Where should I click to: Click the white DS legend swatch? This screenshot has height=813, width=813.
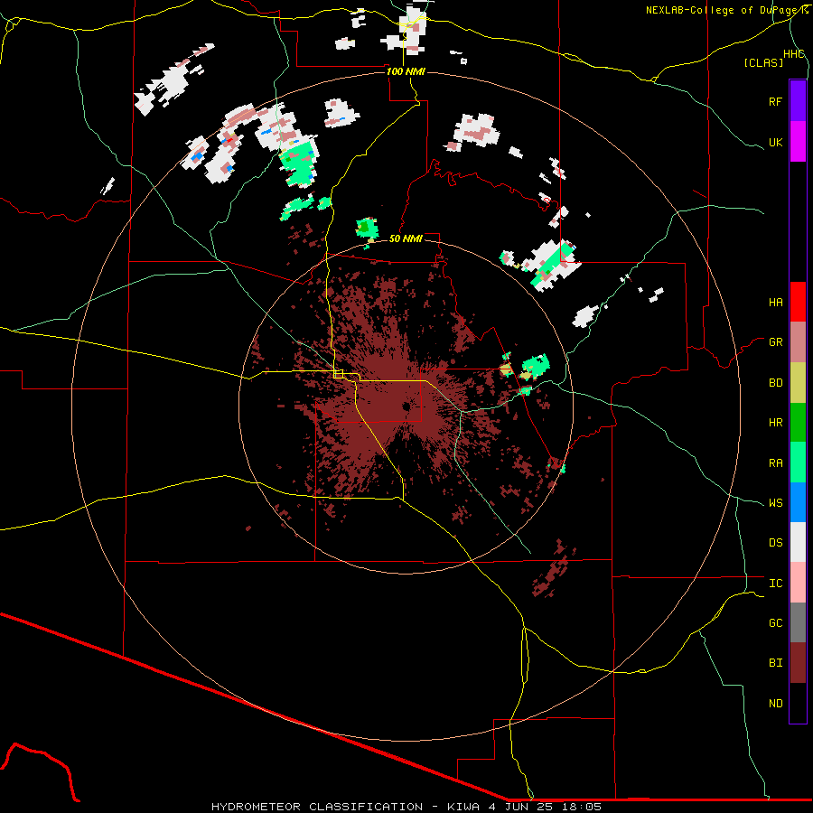point(798,542)
